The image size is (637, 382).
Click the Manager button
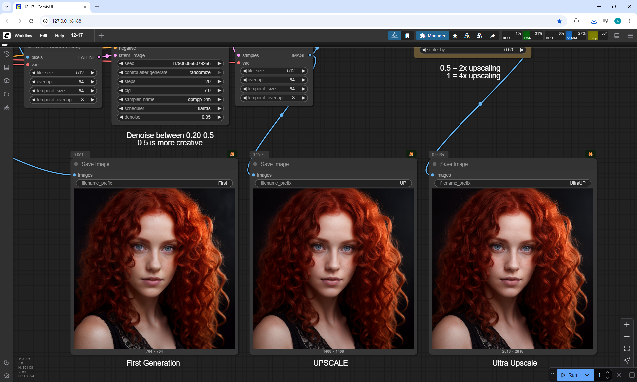click(x=432, y=36)
